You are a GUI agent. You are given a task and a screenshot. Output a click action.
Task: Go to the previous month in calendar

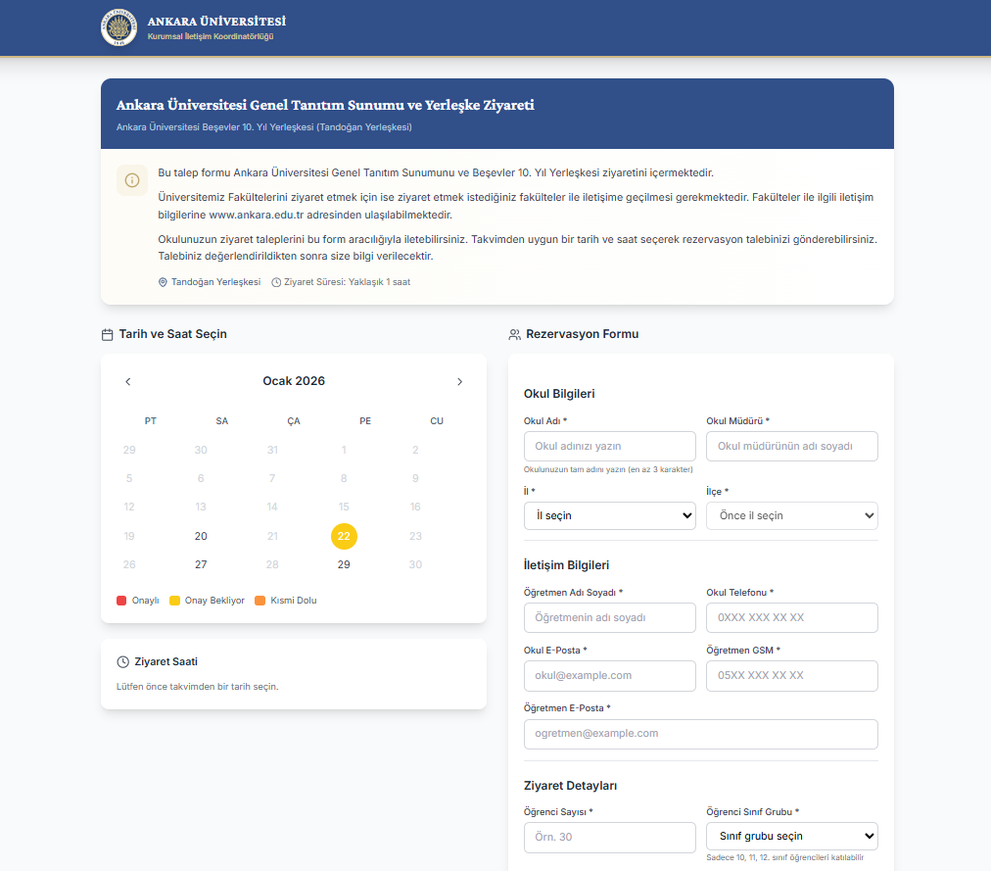pyautogui.click(x=128, y=381)
